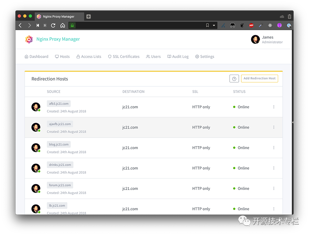
Task: Go to the Dashboard menu item
Action: pos(36,57)
